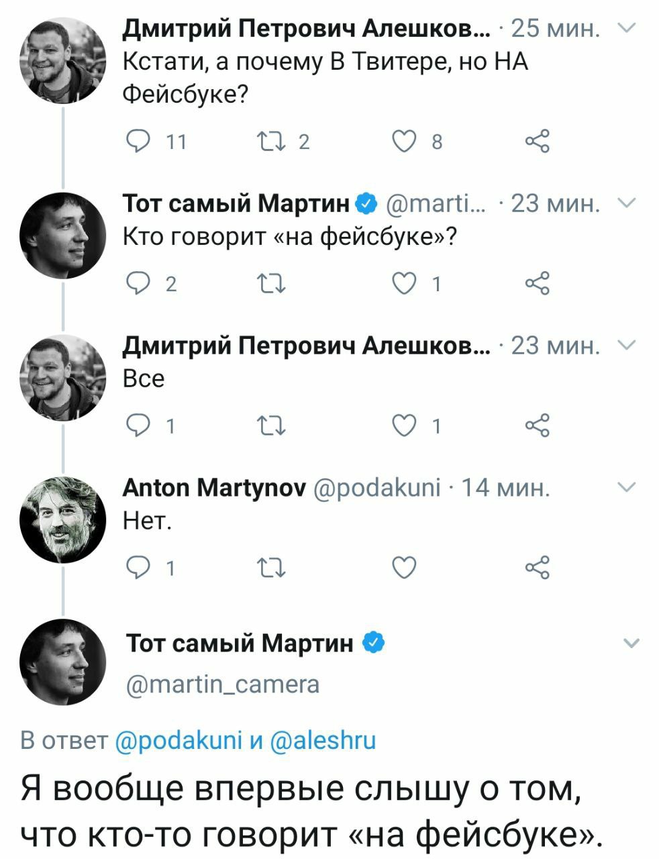659x859 pixels.
Task: Retweet Anton Martynov's 'Нет.' tweet
Action: pyautogui.click(x=272, y=568)
